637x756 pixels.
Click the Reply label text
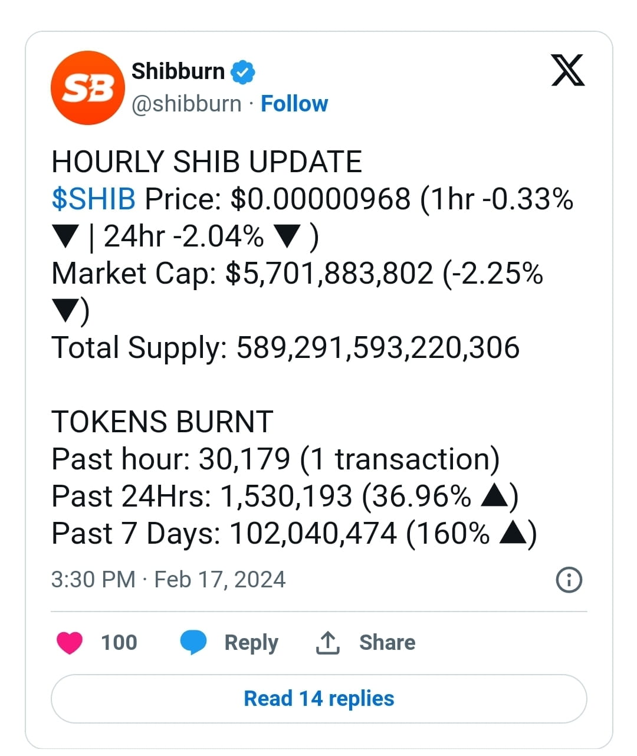[251, 642]
